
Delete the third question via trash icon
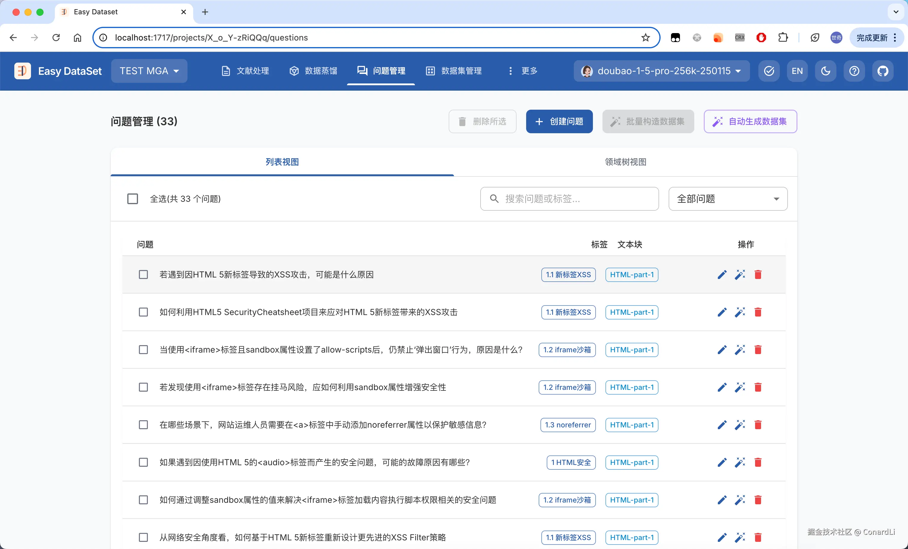pos(758,350)
